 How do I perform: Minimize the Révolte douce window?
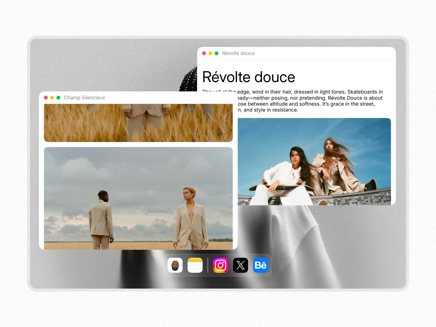tap(210, 53)
